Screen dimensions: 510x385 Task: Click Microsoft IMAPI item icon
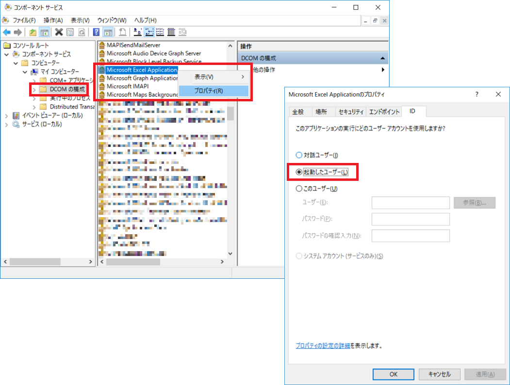[x=102, y=86]
